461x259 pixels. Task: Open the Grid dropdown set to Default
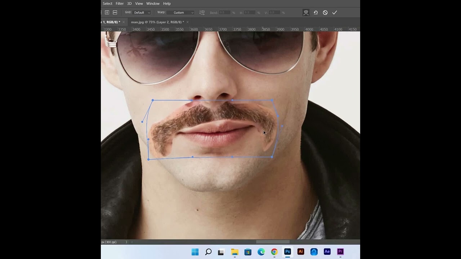[142, 13]
